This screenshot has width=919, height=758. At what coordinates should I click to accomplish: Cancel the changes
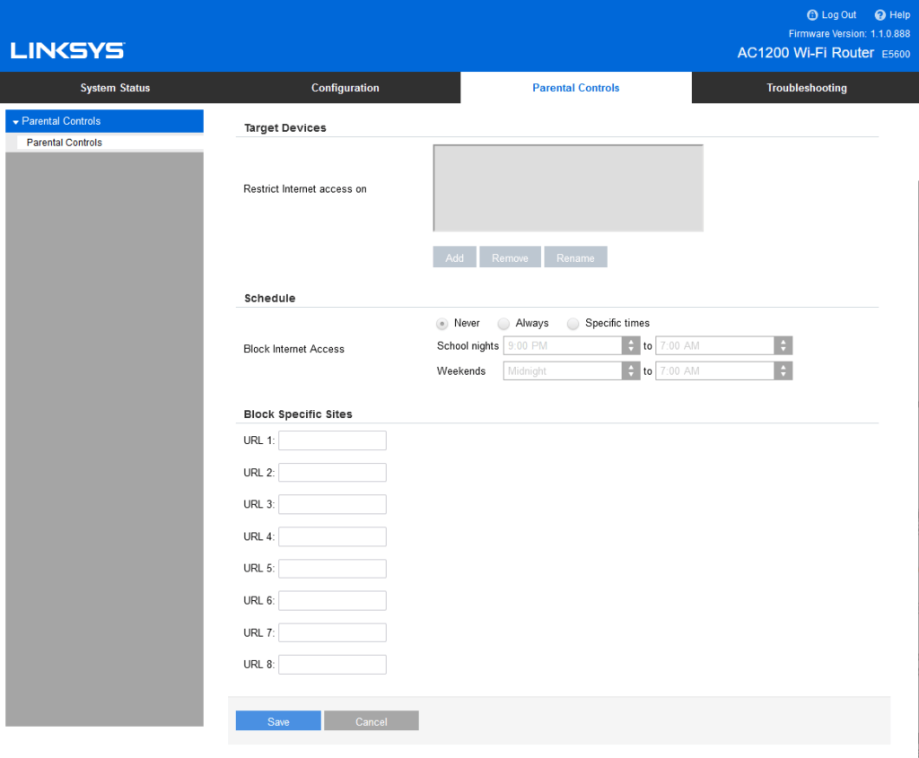[371, 721]
